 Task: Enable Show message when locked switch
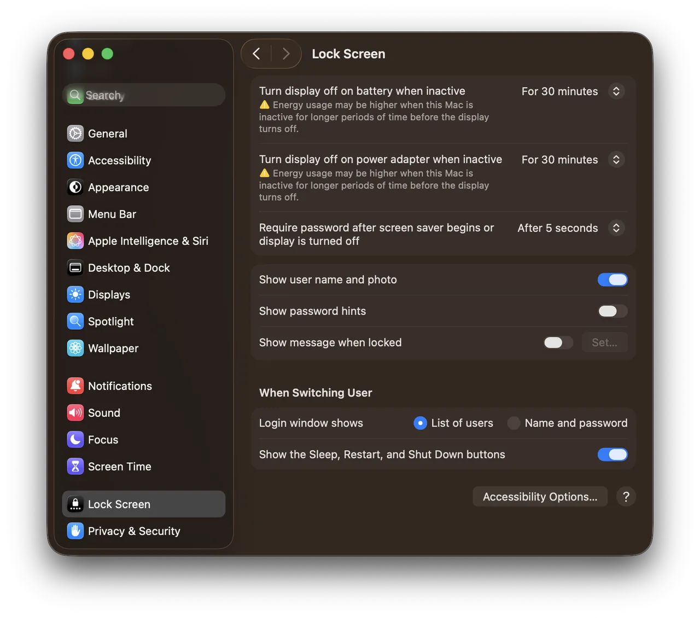(558, 342)
